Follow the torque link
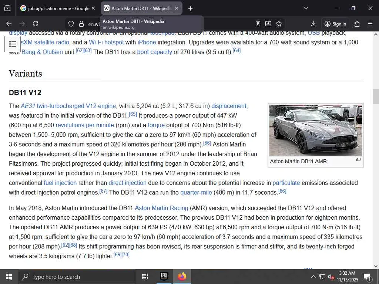The width and height of the screenshot is (379, 284). tap(156, 125)
